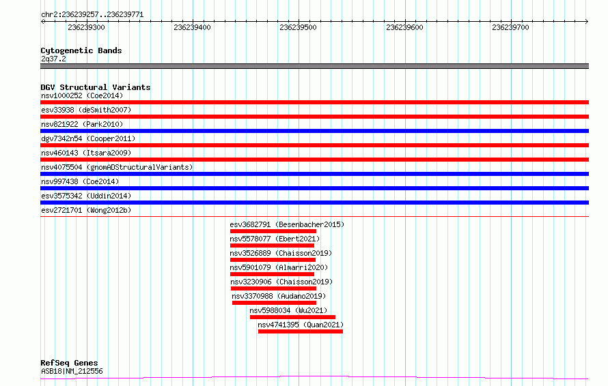The image size is (608, 386).
Task: Click the Cytogenetic Bands track title
Action: tap(81, 50)
